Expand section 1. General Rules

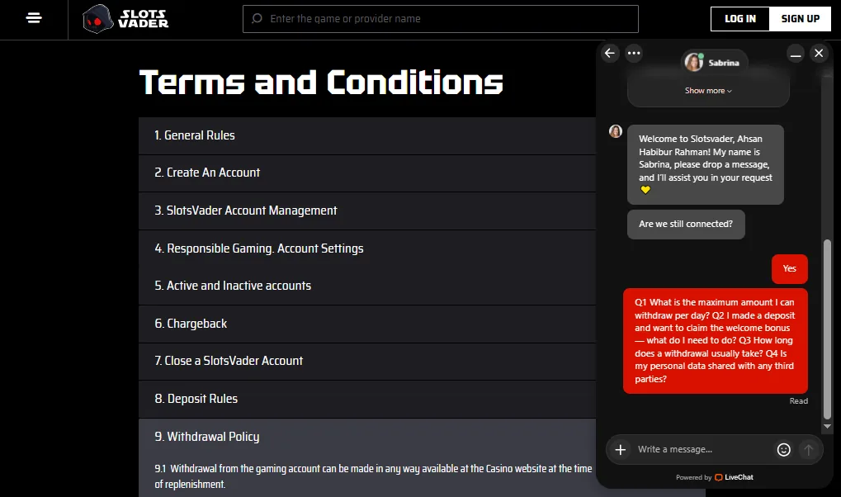click(367, 135)
